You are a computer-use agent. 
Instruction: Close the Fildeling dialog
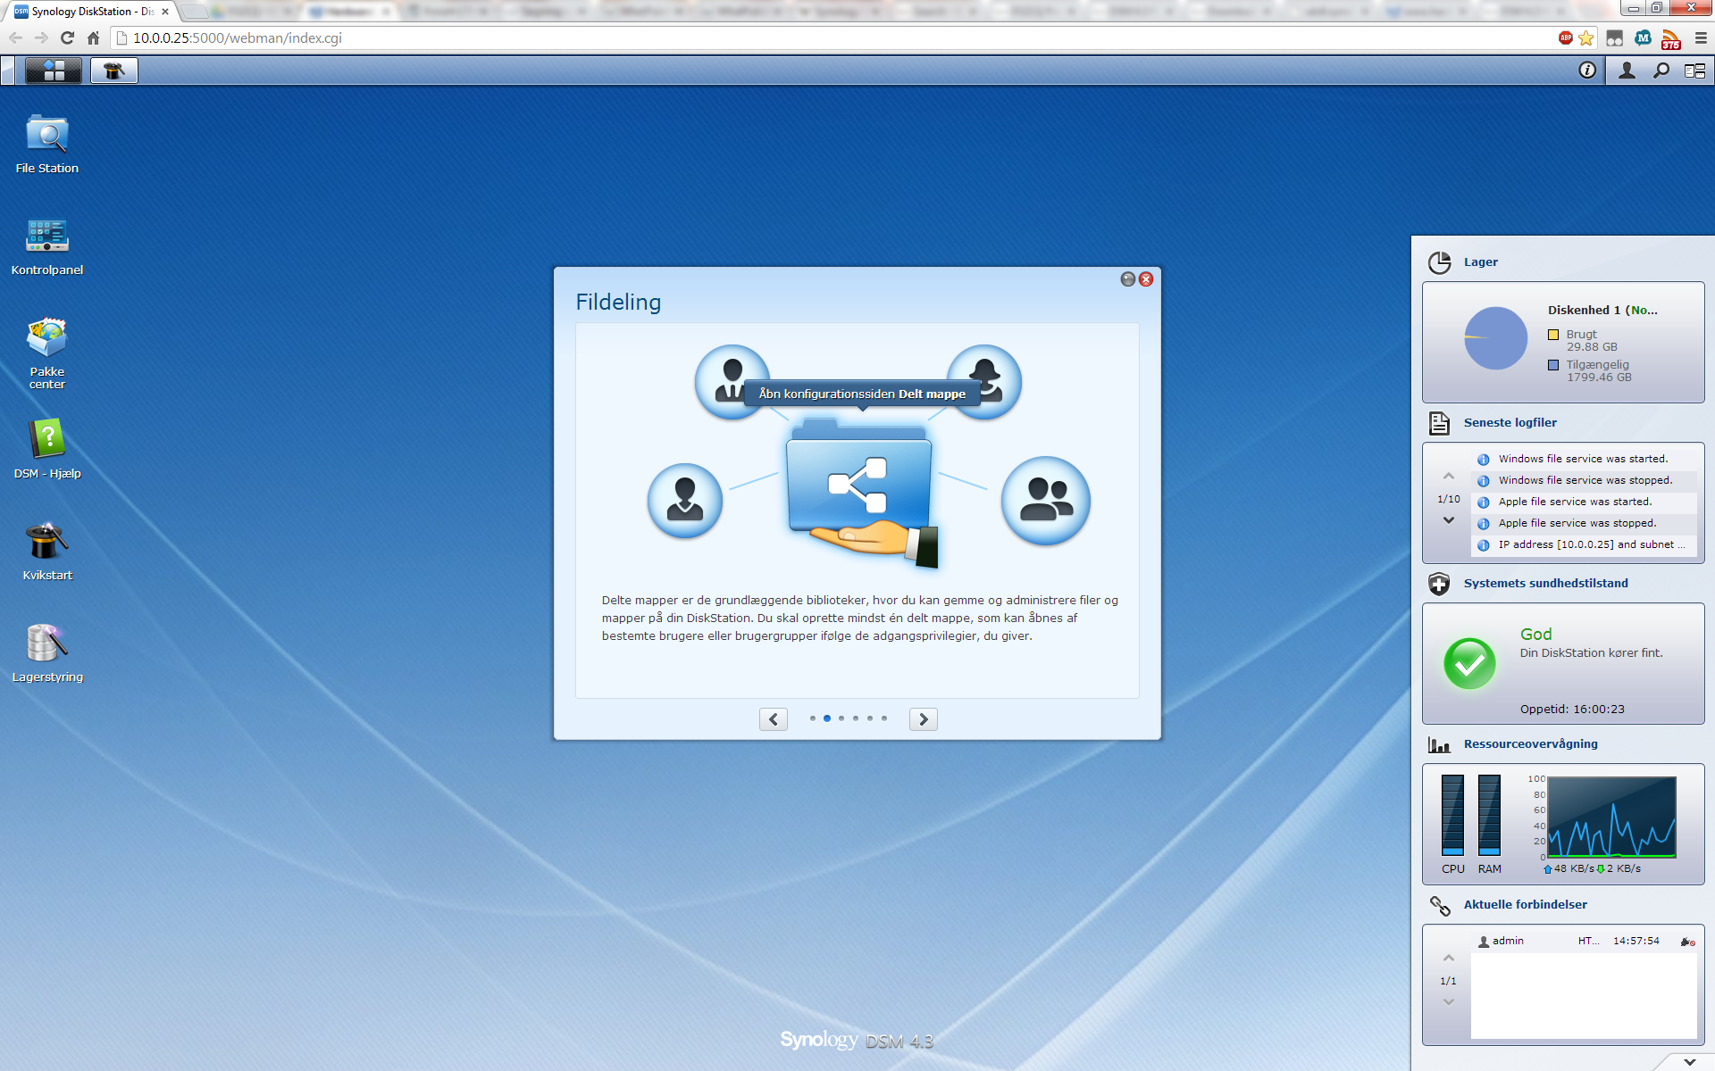[x=1146, y=279]
